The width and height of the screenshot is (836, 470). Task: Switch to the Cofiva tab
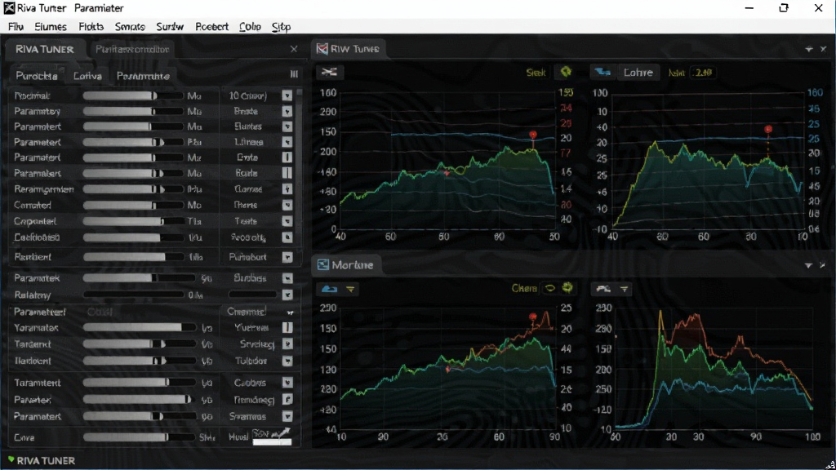[x=87, y=76]
